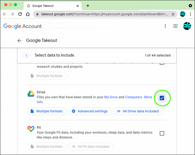Reload the page with refresh icon
Viewport: 195px width, 155px height.
[20, 14]
